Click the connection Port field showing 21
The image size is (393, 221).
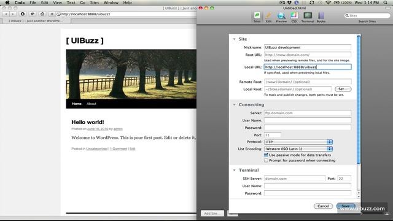click(273, 135)
